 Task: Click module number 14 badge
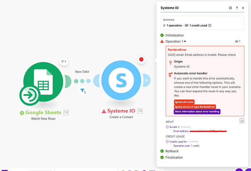(66, 113)
